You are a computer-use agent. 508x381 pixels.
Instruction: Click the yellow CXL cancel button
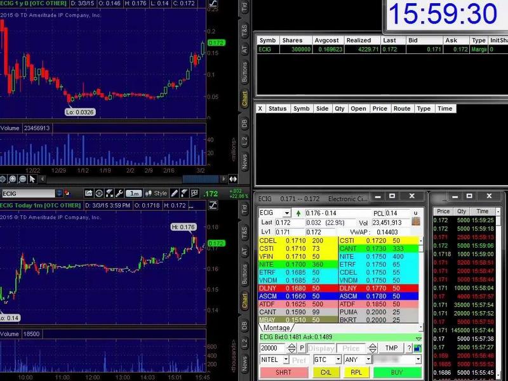[x=326, y=372]
